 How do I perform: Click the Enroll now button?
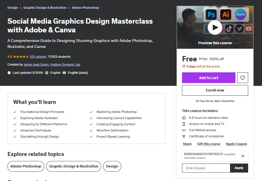click(x=215, y=90)
